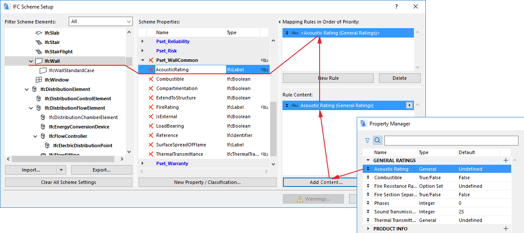This screenshot has width=524, height=233.
Task: Click the red X beside Compartmentation
Action: click(x=151, y=88)
